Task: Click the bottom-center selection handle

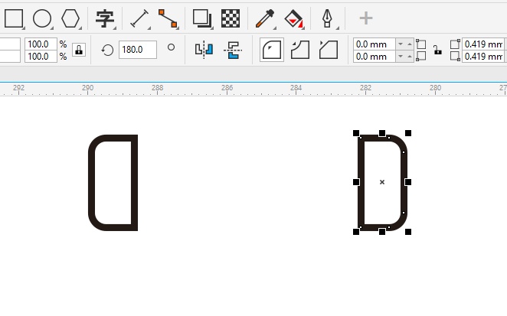Action: [382, 232]
